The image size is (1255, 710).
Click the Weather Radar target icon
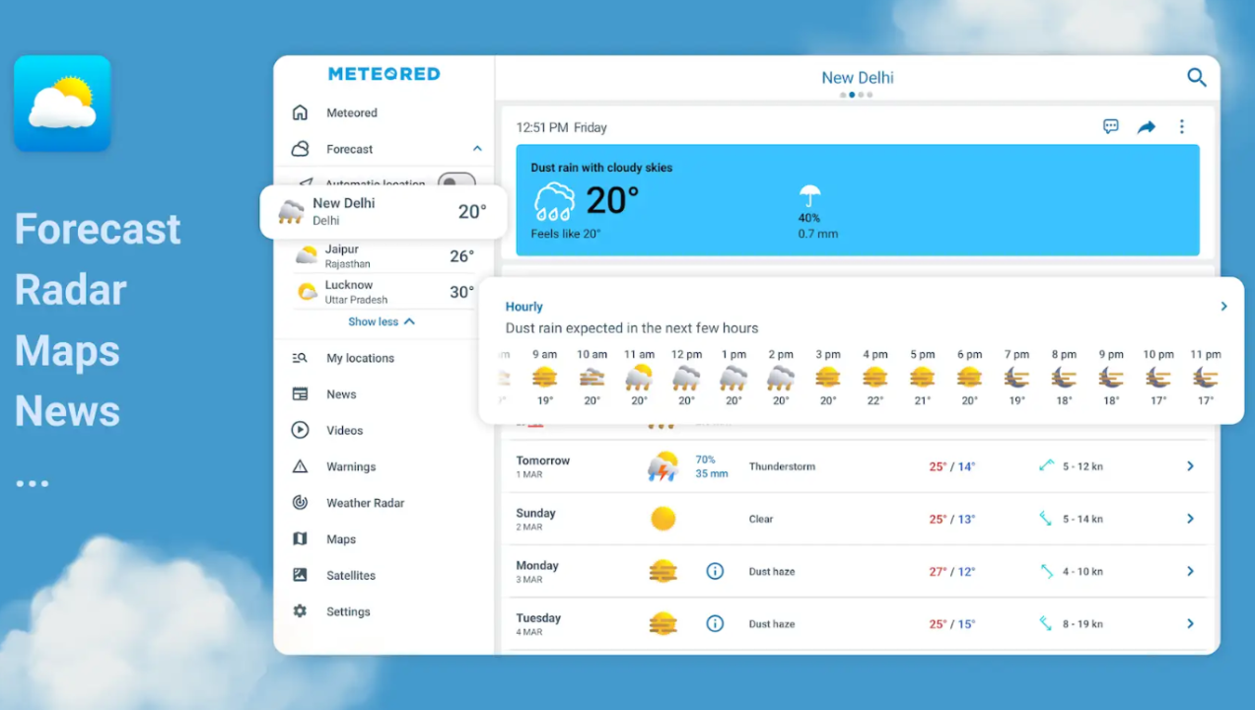tap(300, 503)
